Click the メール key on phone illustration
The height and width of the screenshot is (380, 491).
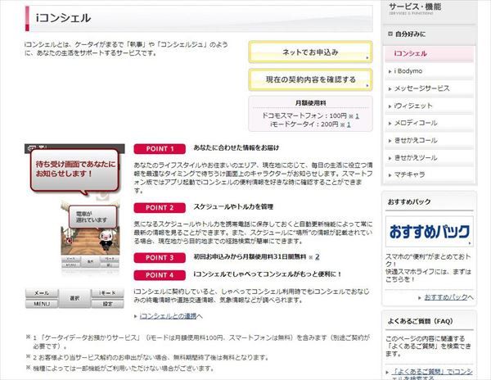pos(42,293)
